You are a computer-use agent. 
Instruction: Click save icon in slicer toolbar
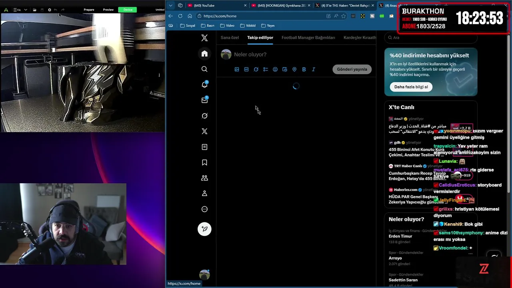pos(42,10)
